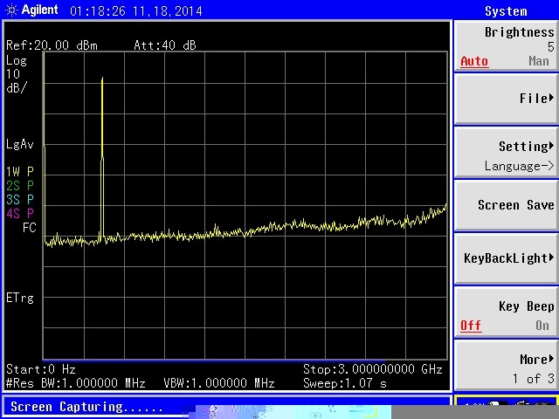Select trace 1W P indicator
Image resolution: width=559 pixels, height=419 pixels.
[x=19, y=172]
